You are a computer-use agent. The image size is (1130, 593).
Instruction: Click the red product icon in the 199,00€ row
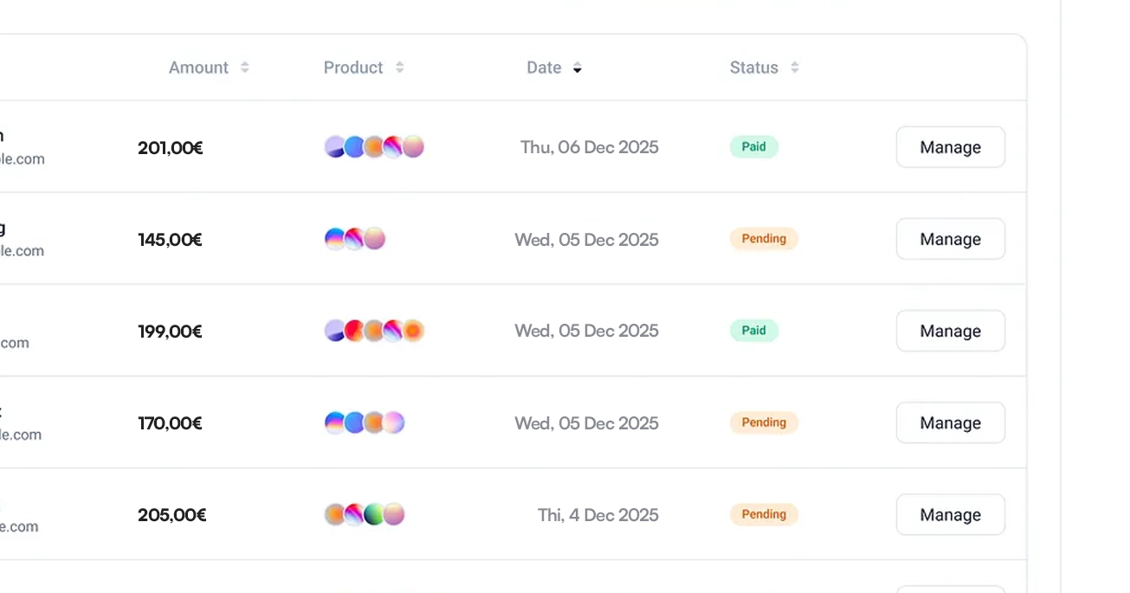(354, 331)
